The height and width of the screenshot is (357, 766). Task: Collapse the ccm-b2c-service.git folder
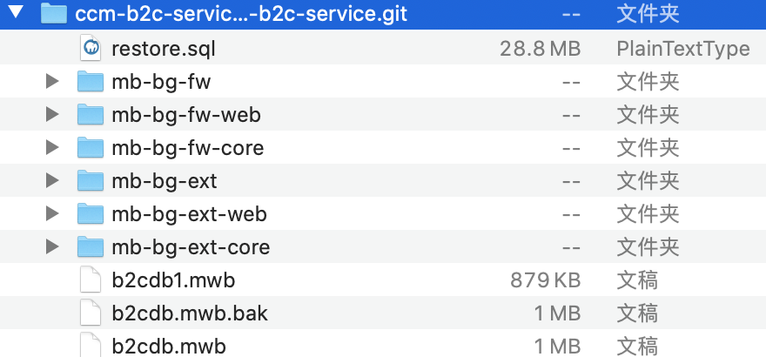16,13
